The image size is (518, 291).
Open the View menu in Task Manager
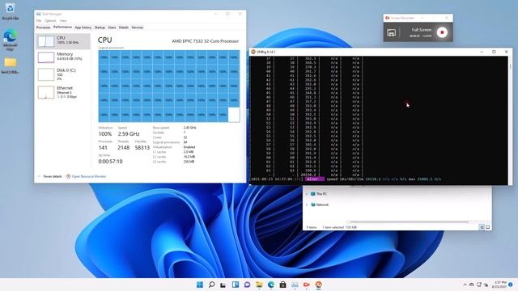tap(63, 21)
